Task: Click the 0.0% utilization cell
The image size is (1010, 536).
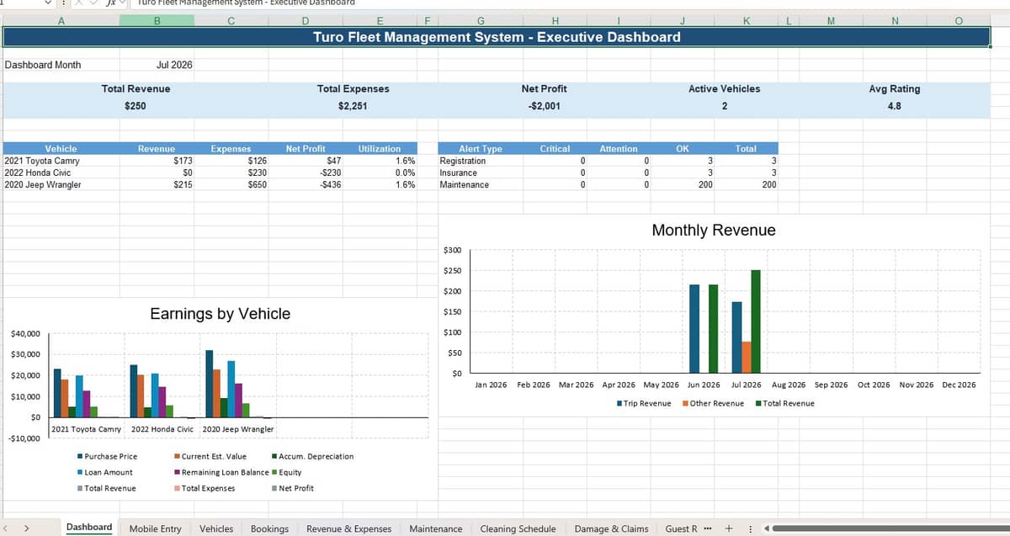Action: pyautogui.click(x=380, y=172)
